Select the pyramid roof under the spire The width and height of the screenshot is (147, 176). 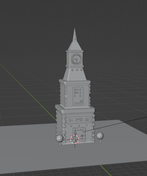tap(75, 46)
